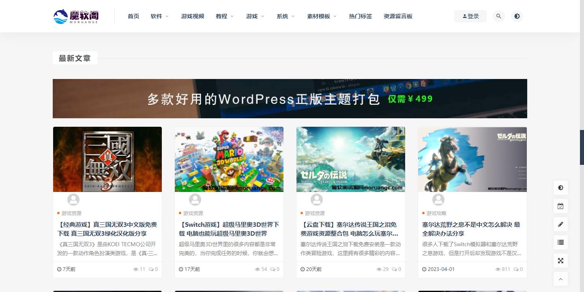Expand the 素材模板 dropdown menu
This screenshot has width=584, height=292.
pos(322,16)
